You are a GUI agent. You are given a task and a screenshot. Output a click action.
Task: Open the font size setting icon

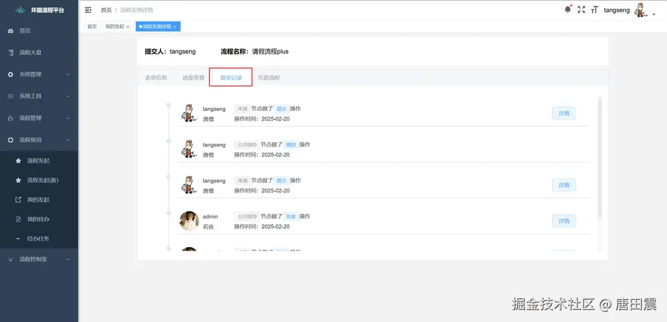[x=594, y=9]
